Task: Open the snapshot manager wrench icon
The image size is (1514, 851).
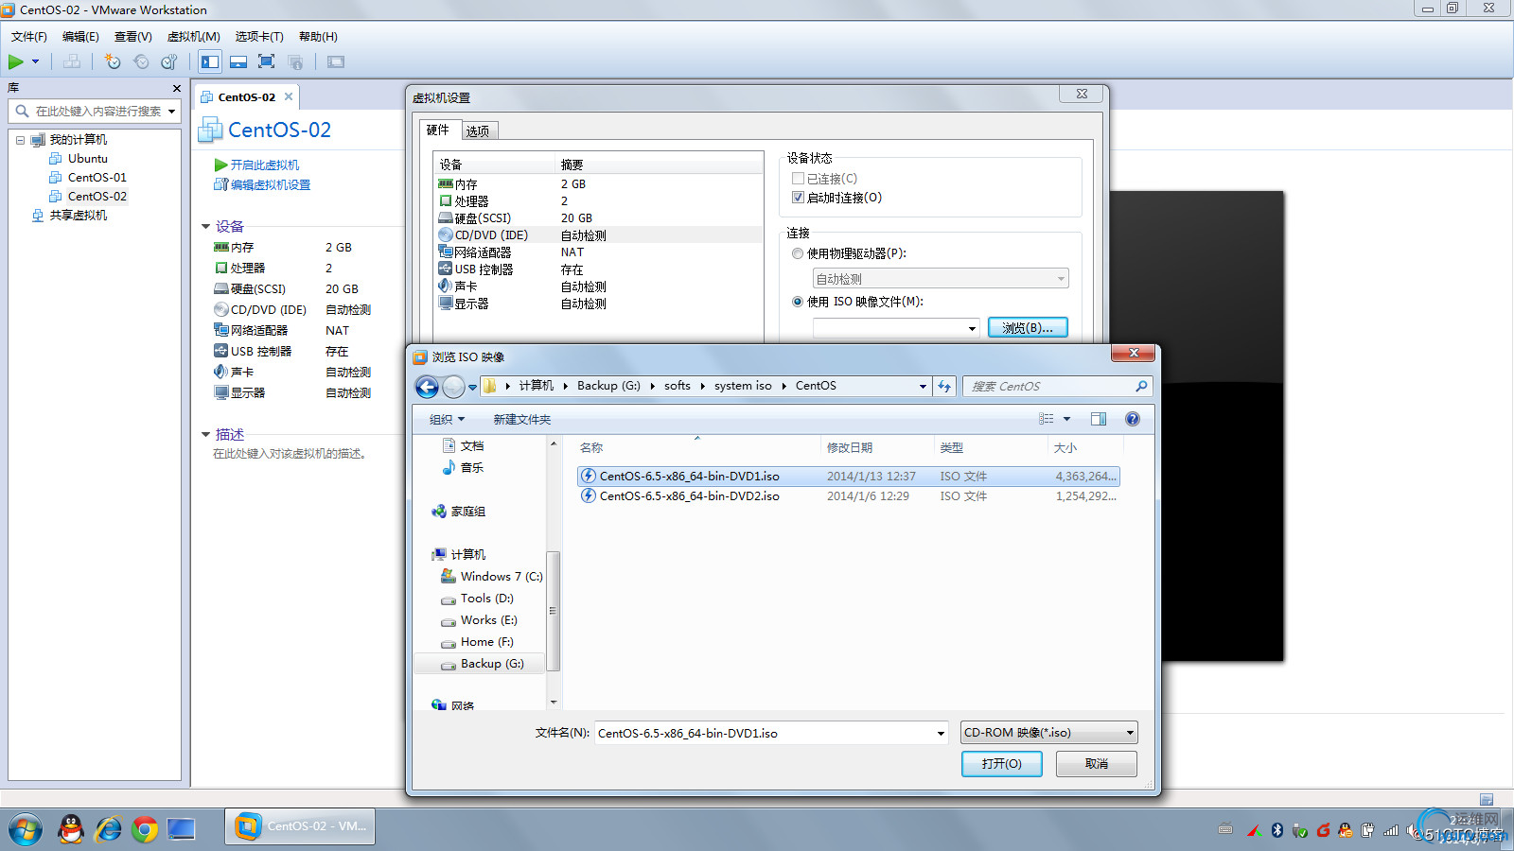Action: pos(169,62)
